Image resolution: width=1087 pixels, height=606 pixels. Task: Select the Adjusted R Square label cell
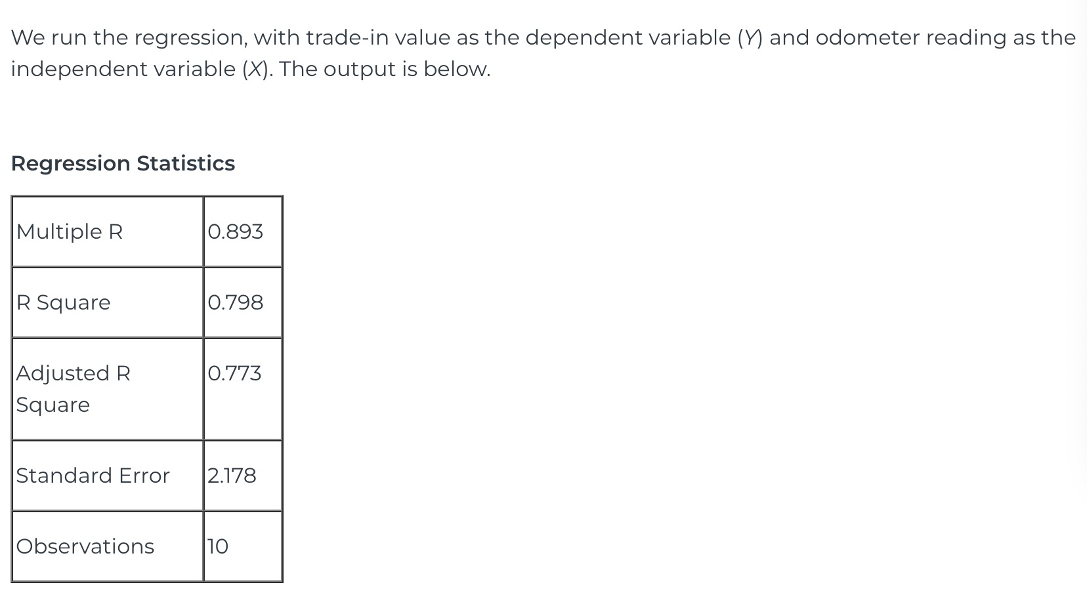[108, 389]
